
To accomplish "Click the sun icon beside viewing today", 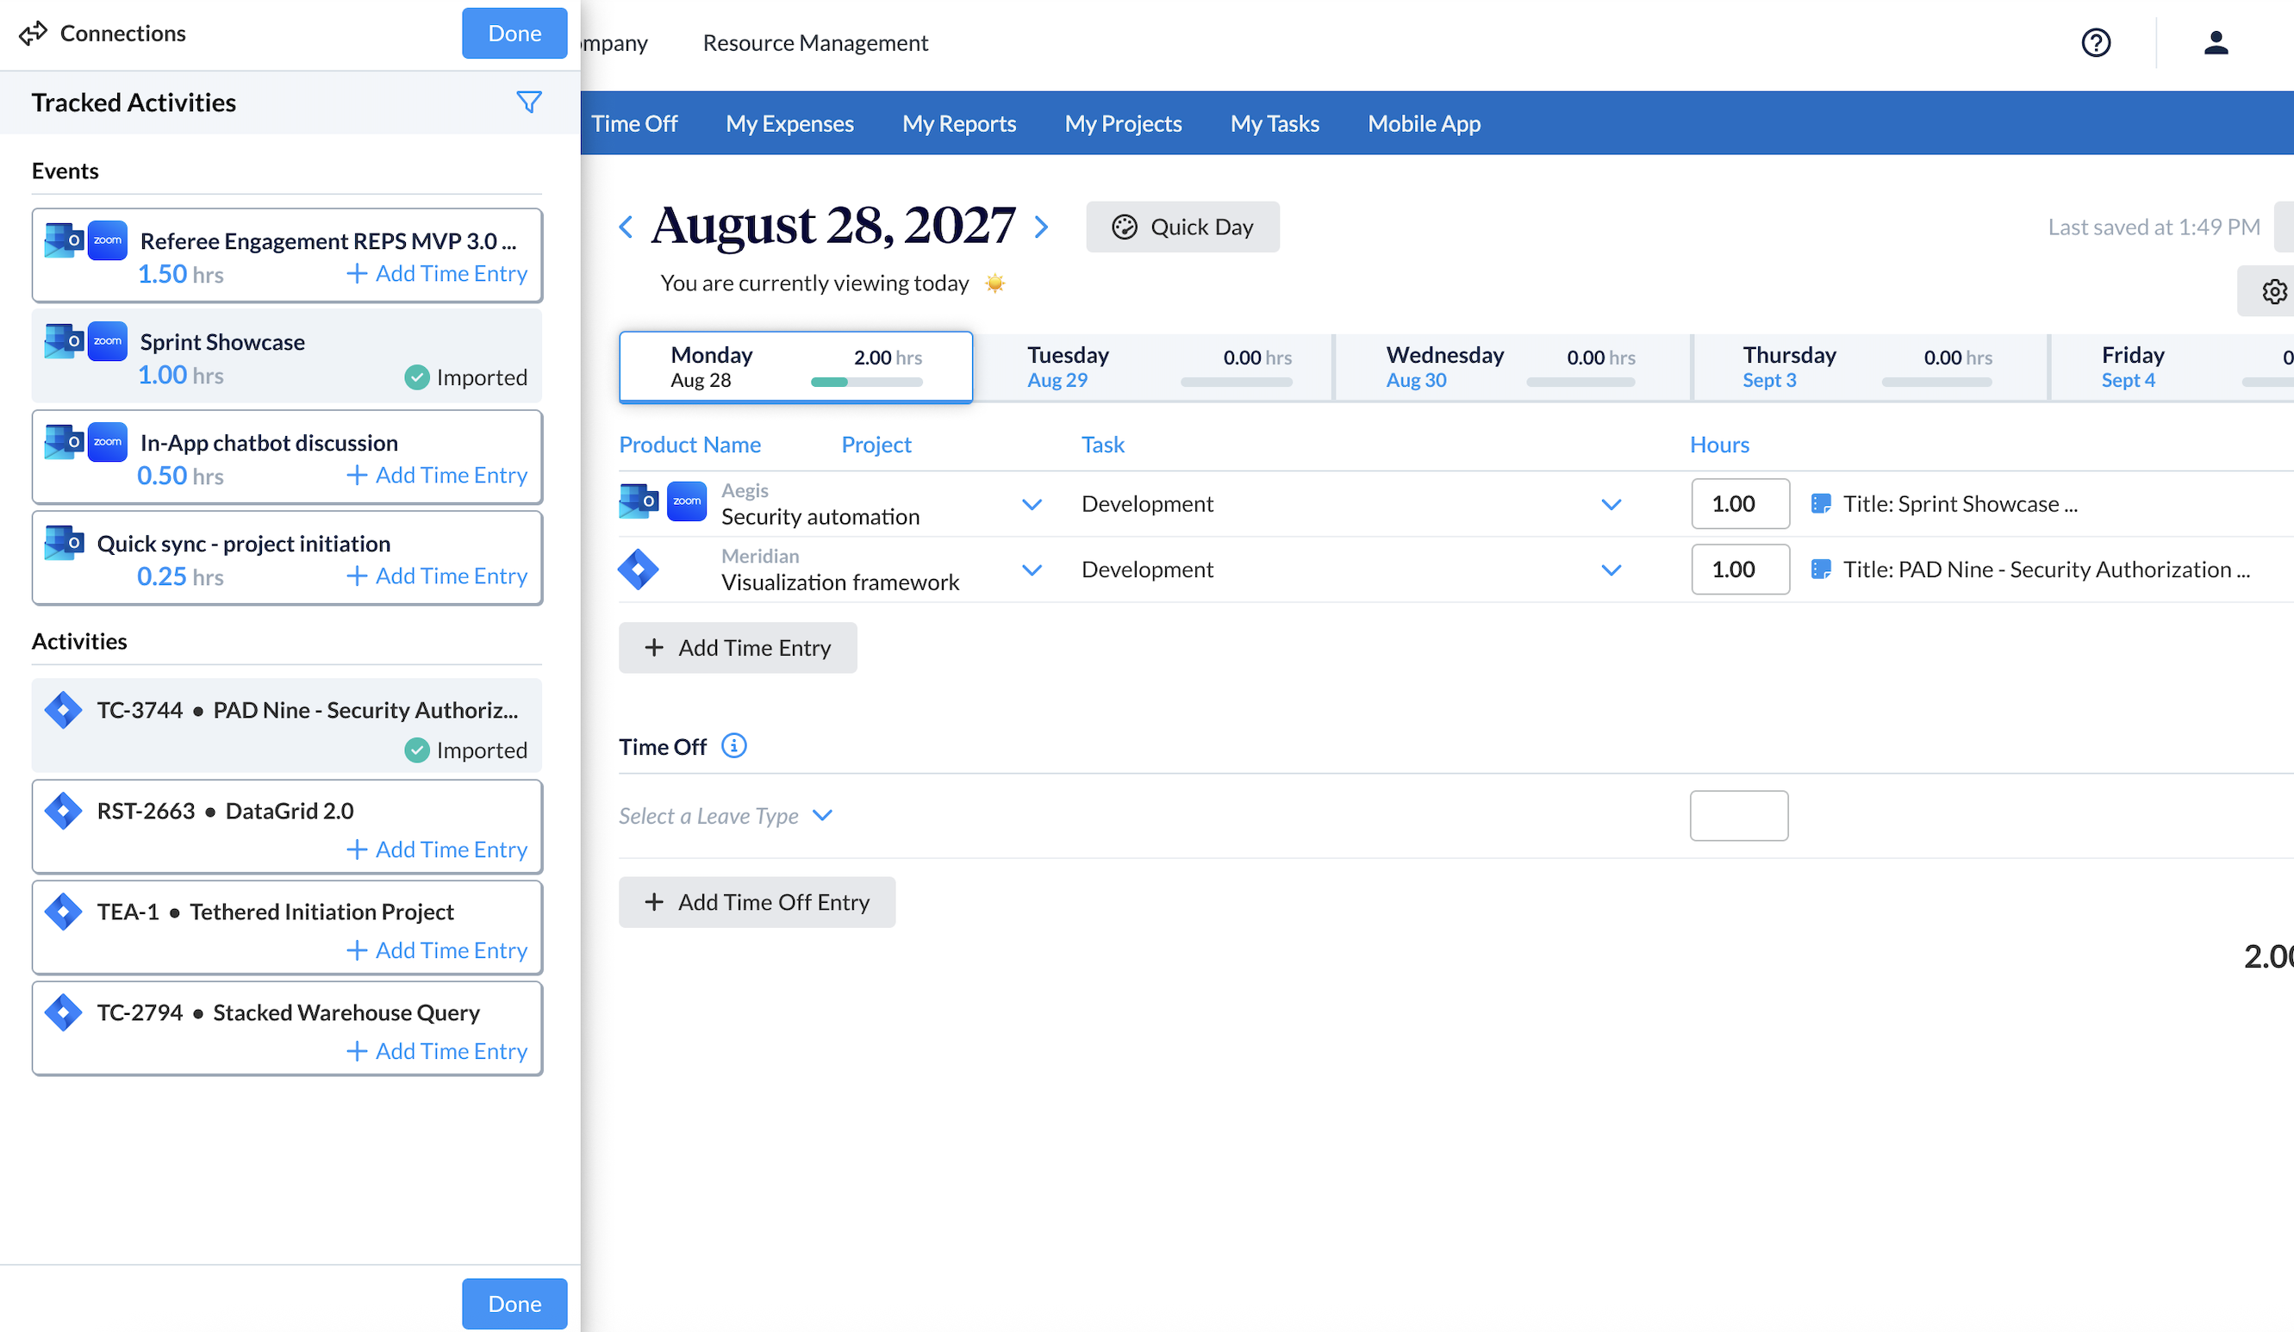I will point(995,283).
